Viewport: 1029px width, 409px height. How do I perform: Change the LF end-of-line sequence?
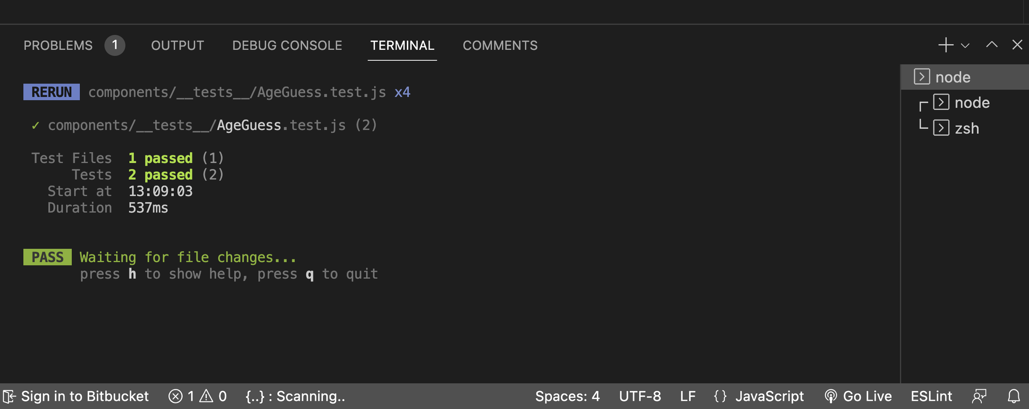click(x=688, y=396)
